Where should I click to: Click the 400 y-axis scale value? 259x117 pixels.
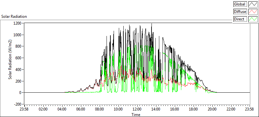18,70
